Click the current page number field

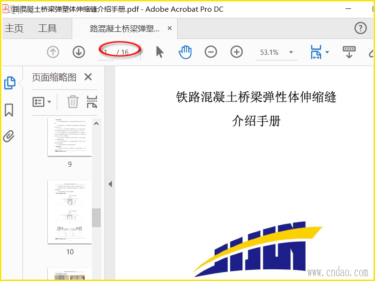[x=106, y=52]
